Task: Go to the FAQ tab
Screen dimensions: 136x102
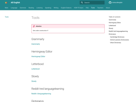Action: (x=87, y=8)
